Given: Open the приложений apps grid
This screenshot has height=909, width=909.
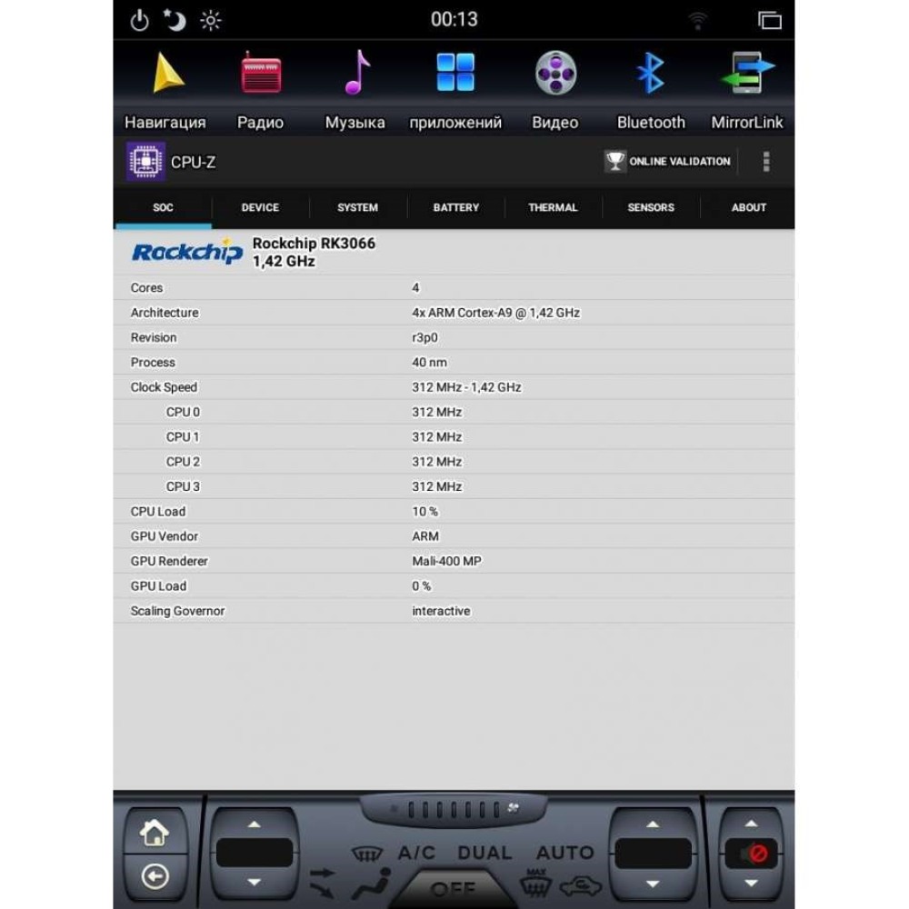Looking at the screenshot, I should tap(455, 90).
